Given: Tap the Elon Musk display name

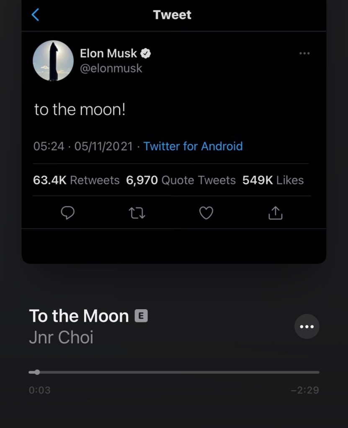Looking at the screenshot, I should [x=108, y=53].
